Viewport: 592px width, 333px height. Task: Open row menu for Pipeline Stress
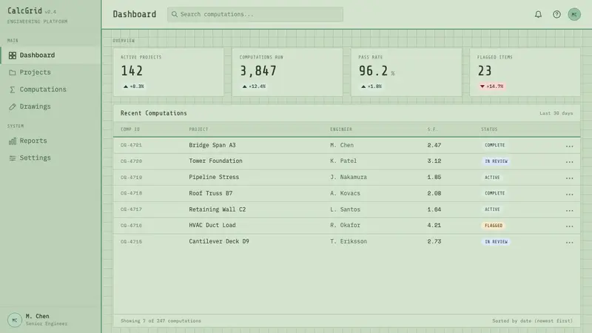point(569,178)
